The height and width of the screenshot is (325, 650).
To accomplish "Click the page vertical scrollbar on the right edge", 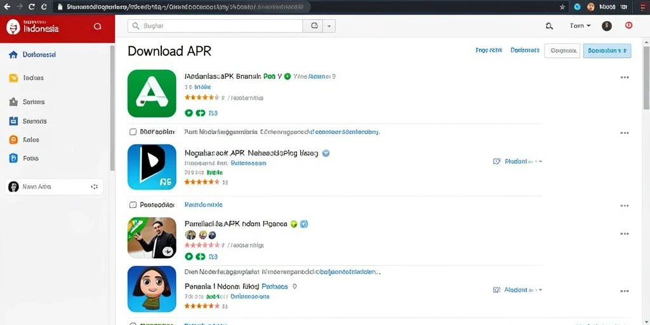I will pyautogui.click(x=646, y=79).
